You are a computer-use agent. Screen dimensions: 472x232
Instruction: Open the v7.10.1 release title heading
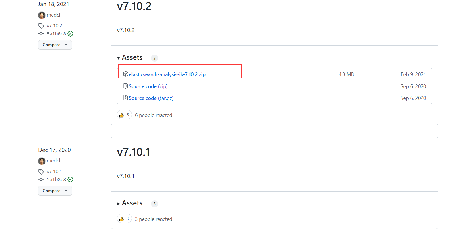[x=134, y=152]
